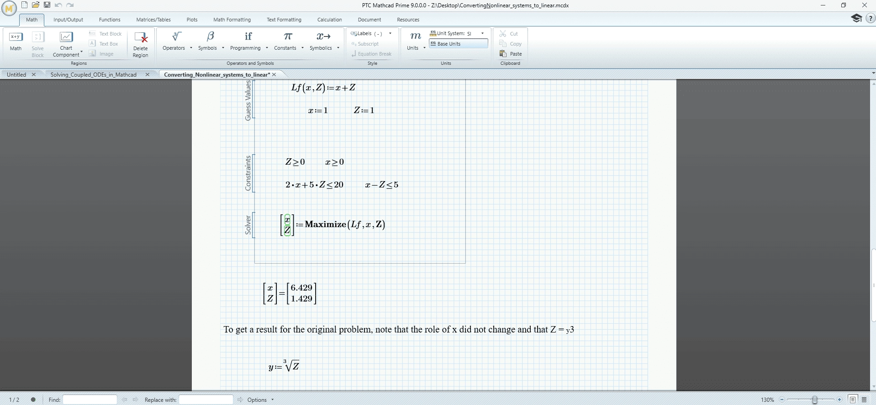Zoom out with the minus button

pyautogui.click(x=782, y=400)
